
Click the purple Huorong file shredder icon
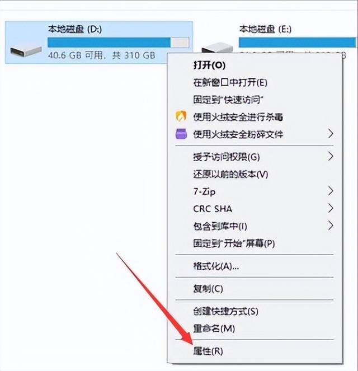tap(181, 134)
